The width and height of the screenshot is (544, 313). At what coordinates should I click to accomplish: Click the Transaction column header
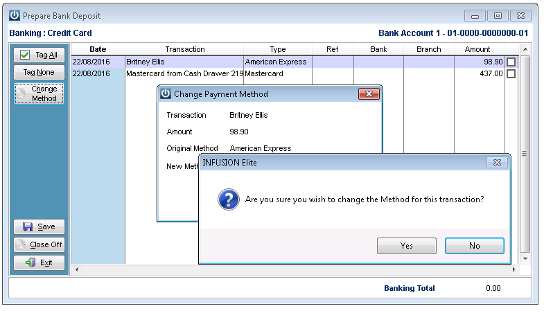[184, 49]
